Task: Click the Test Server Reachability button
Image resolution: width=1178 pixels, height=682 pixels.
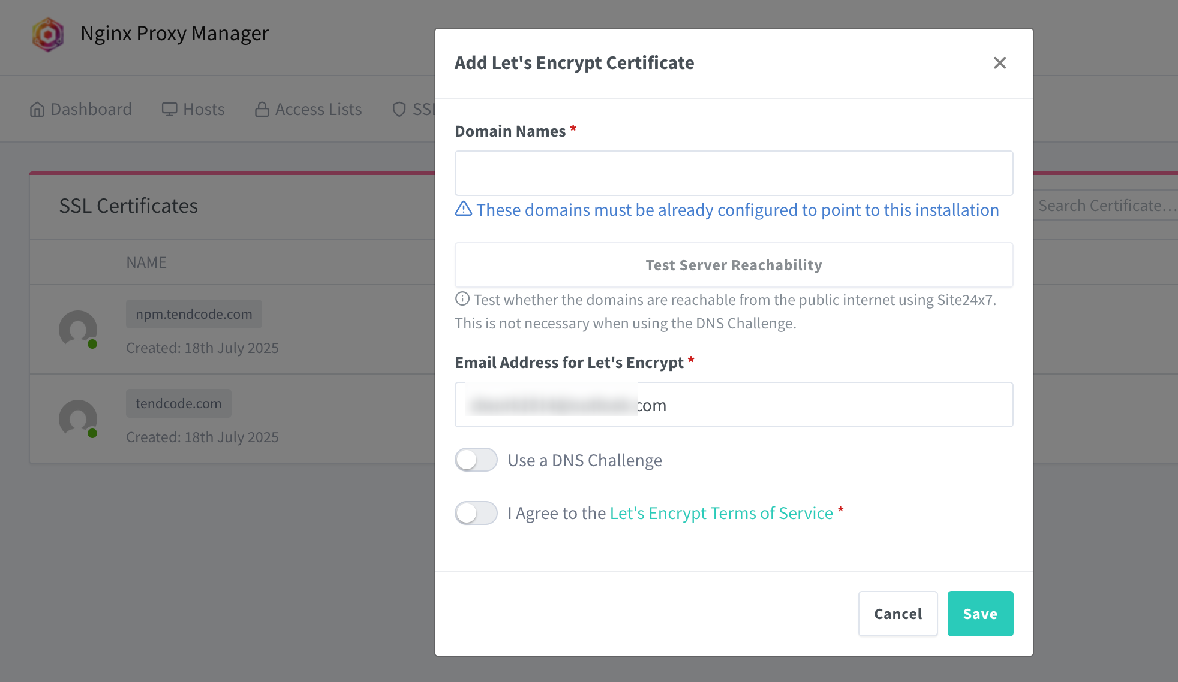Action: (734, 265)
